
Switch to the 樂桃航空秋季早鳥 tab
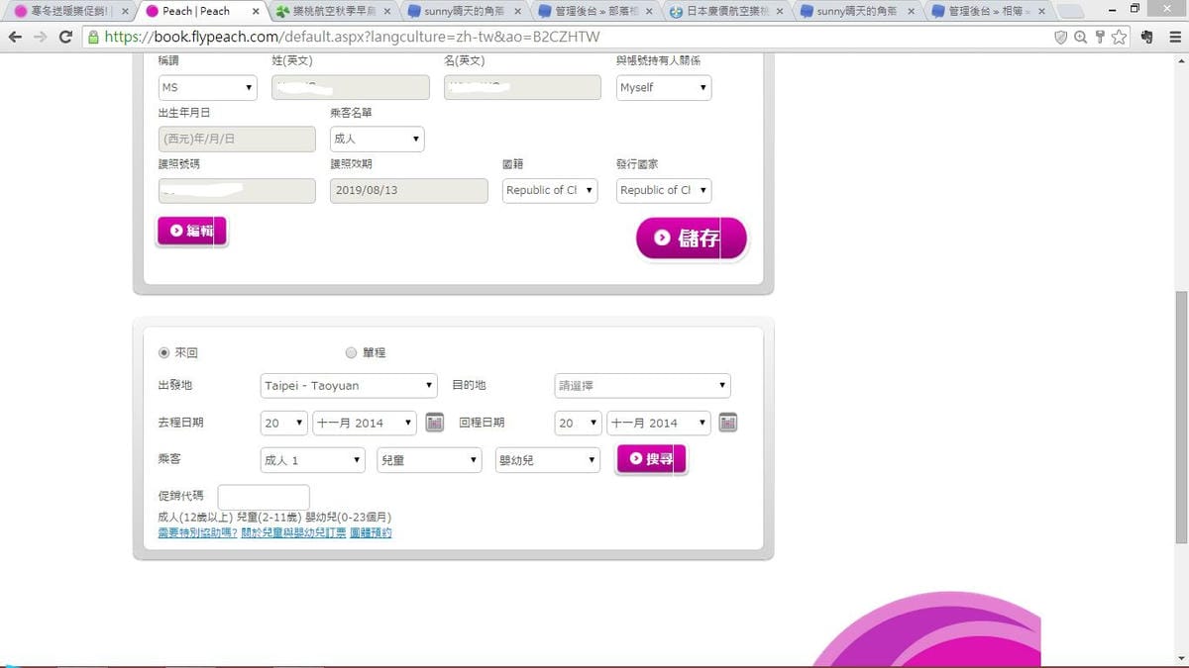point(332,11)
